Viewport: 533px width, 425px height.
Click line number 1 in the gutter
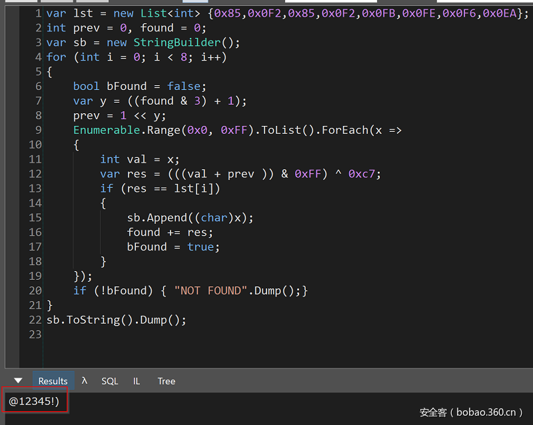tap(38, 13)
